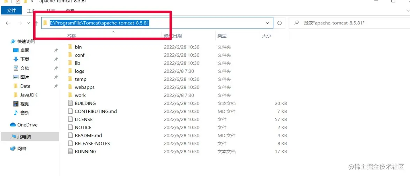
Task: Open 视频 in the navigation pane
Action: pos(25,104)
